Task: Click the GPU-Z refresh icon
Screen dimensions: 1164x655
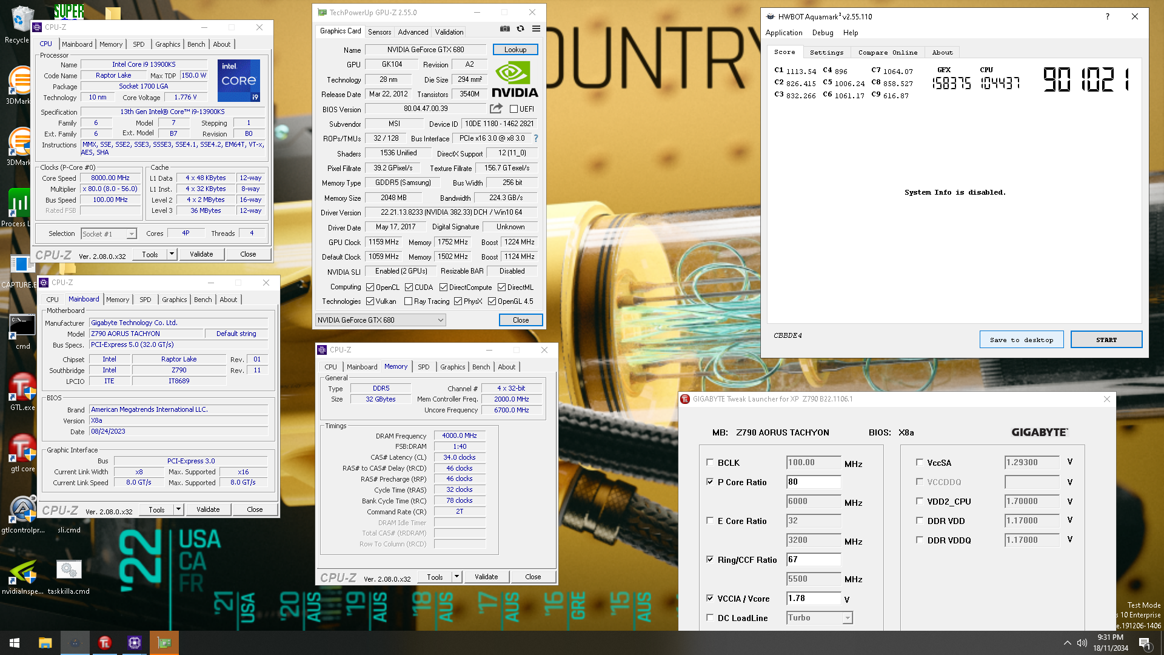Action: [x=520, y=29]
